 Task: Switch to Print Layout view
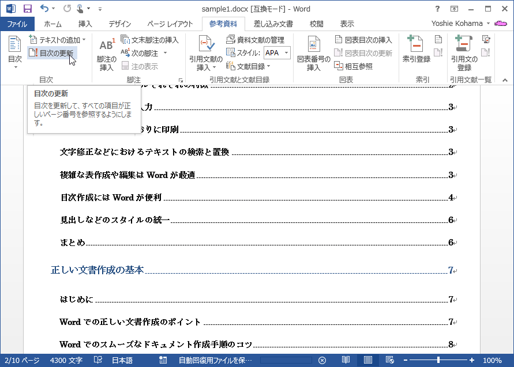coord(368,360)
